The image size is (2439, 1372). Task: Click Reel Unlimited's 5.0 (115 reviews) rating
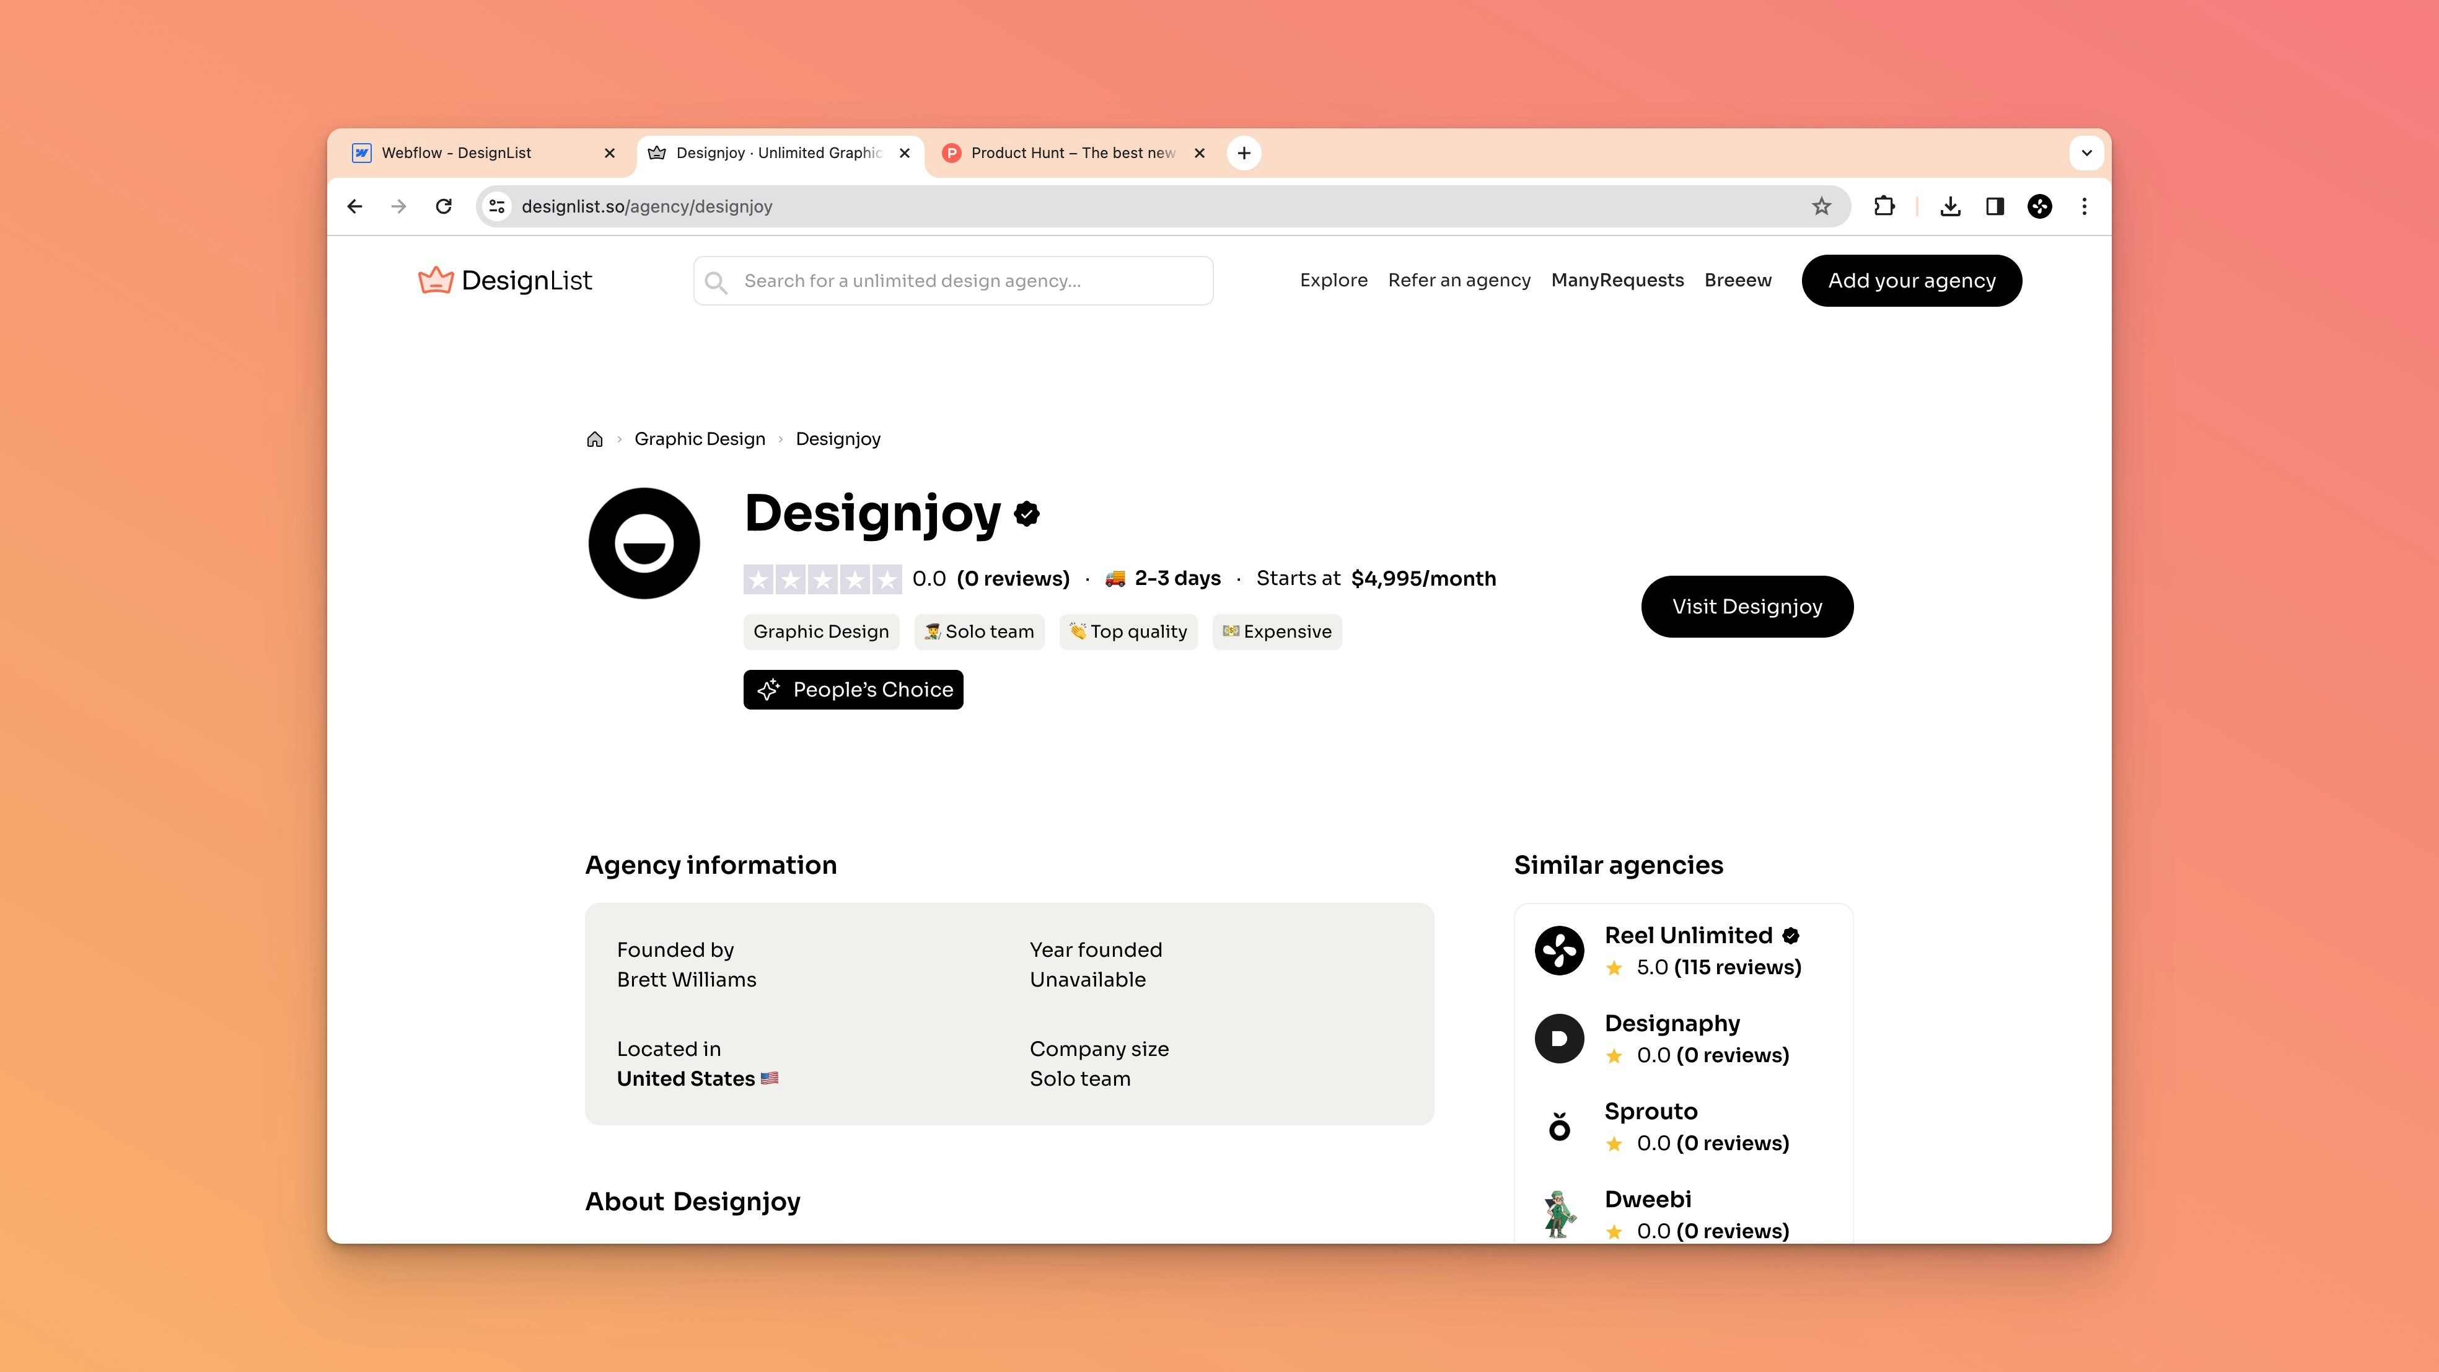click(x=1704, y=968)
